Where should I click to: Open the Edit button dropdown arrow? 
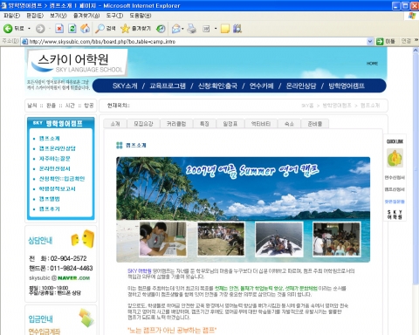(216, 29)
